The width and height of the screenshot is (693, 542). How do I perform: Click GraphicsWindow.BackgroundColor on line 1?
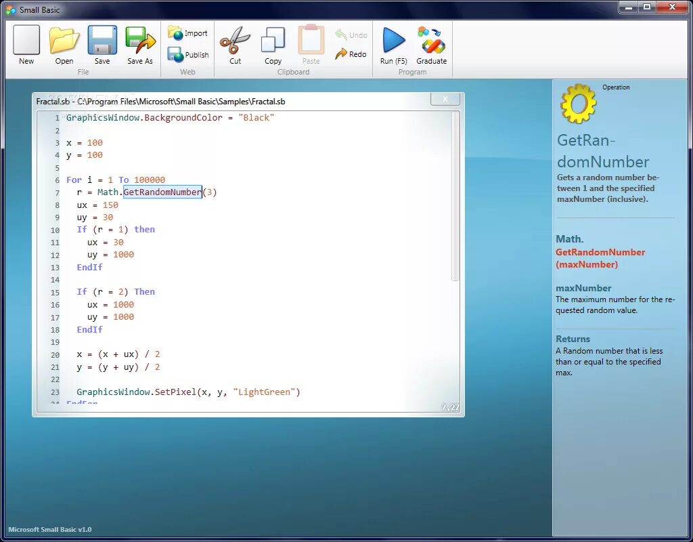144,118
